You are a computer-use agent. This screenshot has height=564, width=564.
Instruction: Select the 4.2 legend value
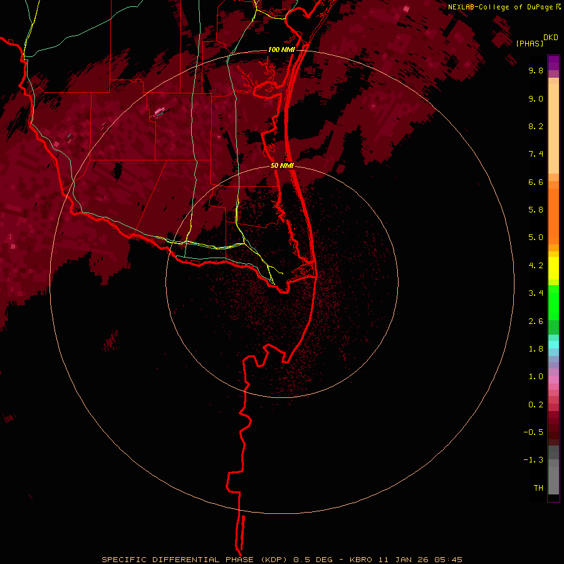[536, 266]
